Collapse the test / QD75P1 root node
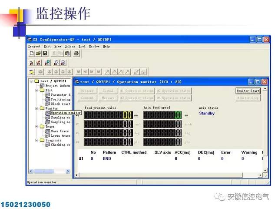The image size is (278, 209). tap(31, 81)
